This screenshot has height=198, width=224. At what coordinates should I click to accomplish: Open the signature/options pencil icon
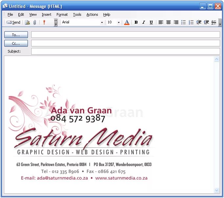click(x=27, y=22)
